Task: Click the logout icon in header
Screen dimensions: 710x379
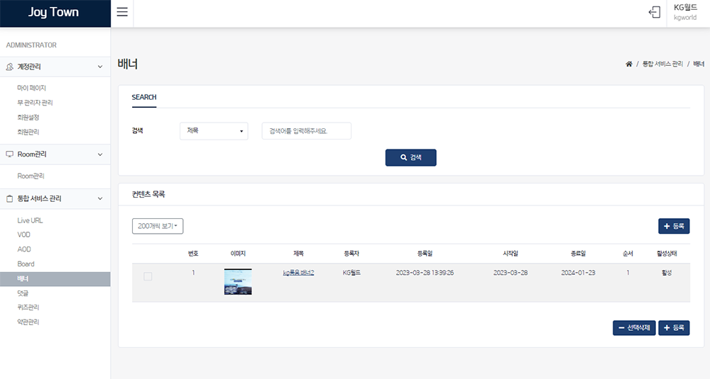Action: (x=654, y=13)
